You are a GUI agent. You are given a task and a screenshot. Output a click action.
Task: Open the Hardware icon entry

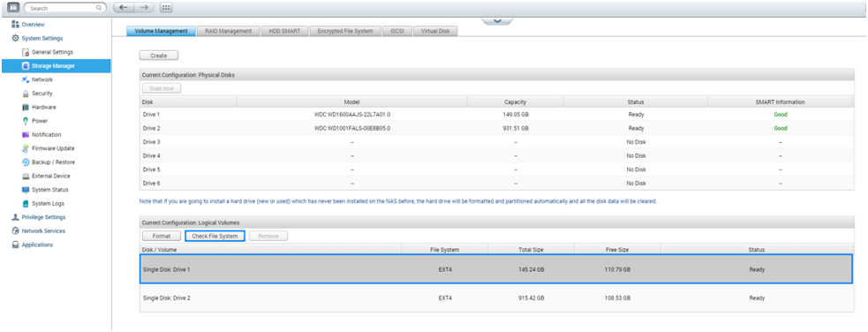[26, 108]
